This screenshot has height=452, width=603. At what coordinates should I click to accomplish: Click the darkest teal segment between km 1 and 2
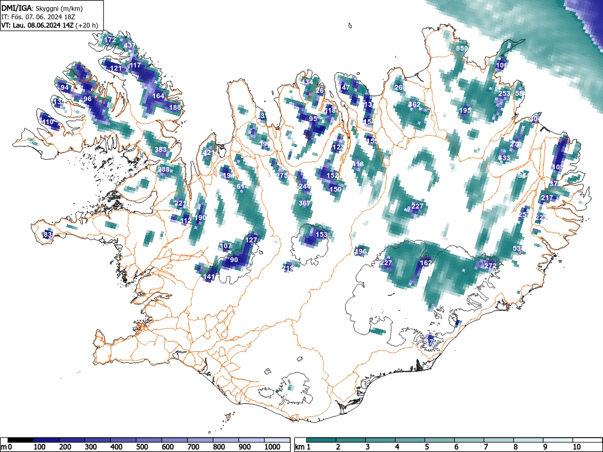[x=321, y=440]
